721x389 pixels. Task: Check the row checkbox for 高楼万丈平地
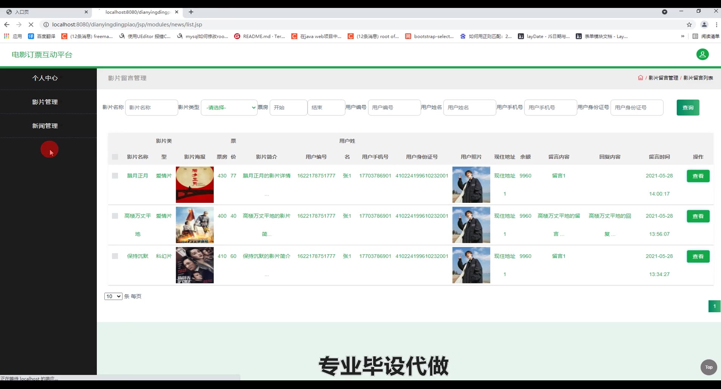115,216
